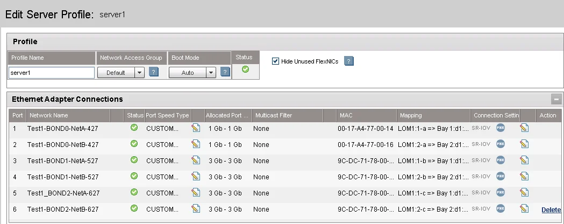Click Mapping column header
The width and height of the screenshot is (564, 224).
click(411, 115)
